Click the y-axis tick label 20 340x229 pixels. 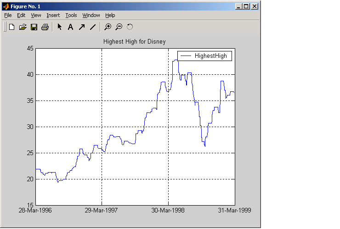pyautogui.click(x=30, y=179)
